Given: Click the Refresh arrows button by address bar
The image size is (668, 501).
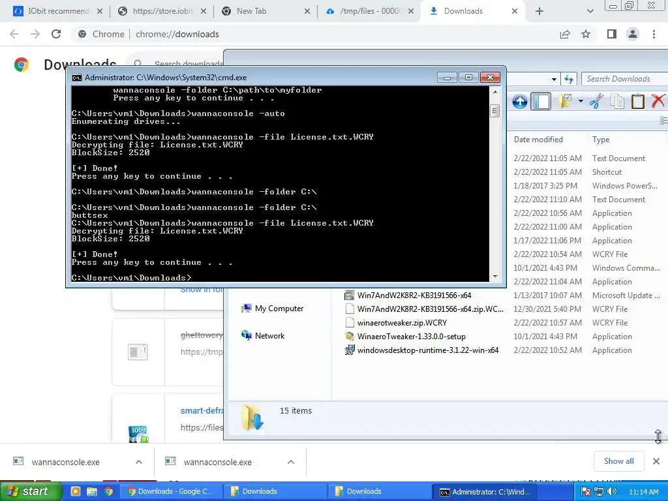Looking at the screenshot, I should pyautogui.click(x=569, y=79).
